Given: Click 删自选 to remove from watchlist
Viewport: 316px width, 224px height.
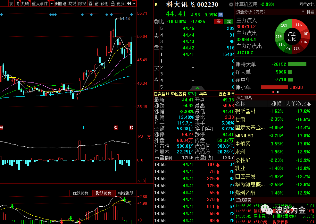Looking at the screenshot, I should coord(61,4).
